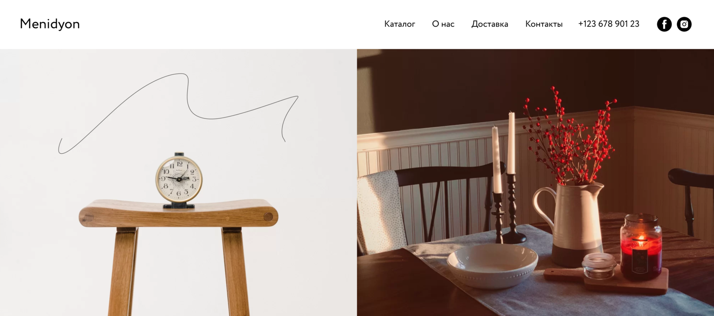The height and width of the screenshot is (316, 714).
Task: Click the wooden board under the candle
Action: [606, 281]
